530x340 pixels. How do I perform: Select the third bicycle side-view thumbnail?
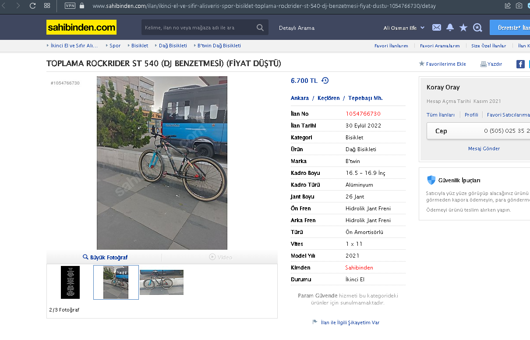162,282
